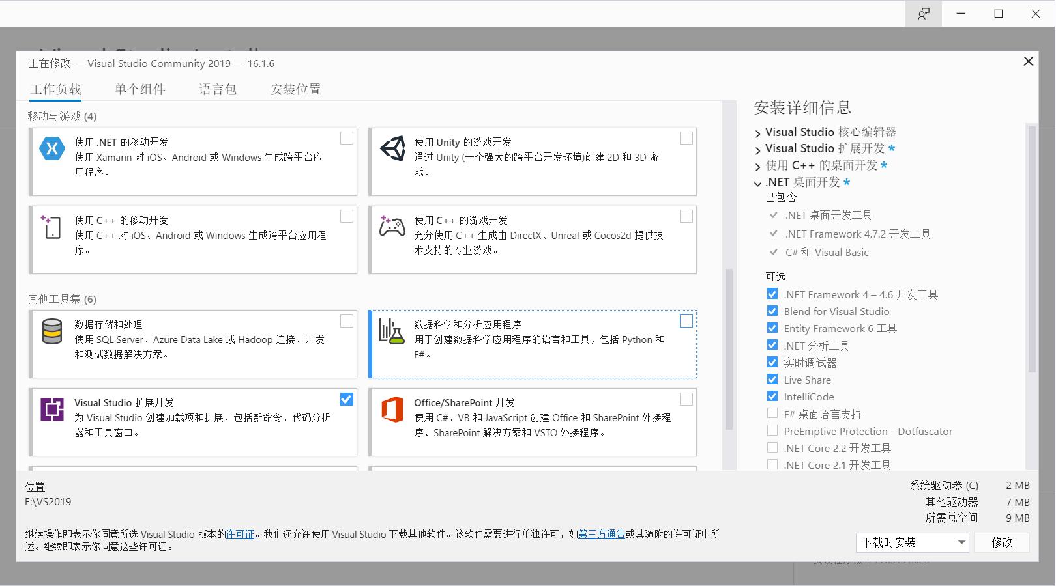
Task: Uncheck Blend for Visual Studio option
Action: coord(772,311)
